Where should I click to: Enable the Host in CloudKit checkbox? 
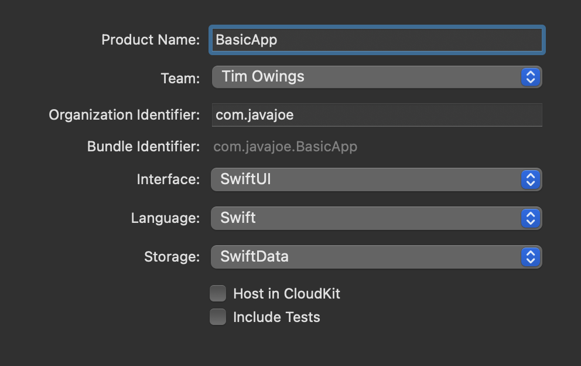click(218, 293)
